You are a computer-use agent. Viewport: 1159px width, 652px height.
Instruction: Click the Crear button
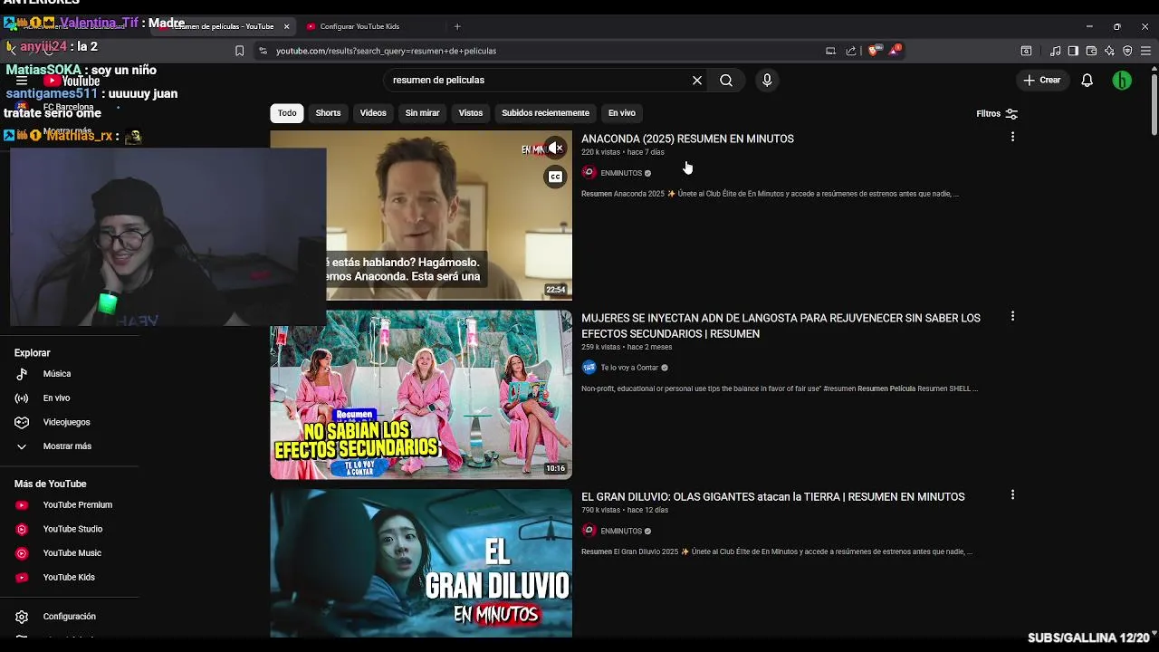pyautogui.click(x=1041, y=81)
